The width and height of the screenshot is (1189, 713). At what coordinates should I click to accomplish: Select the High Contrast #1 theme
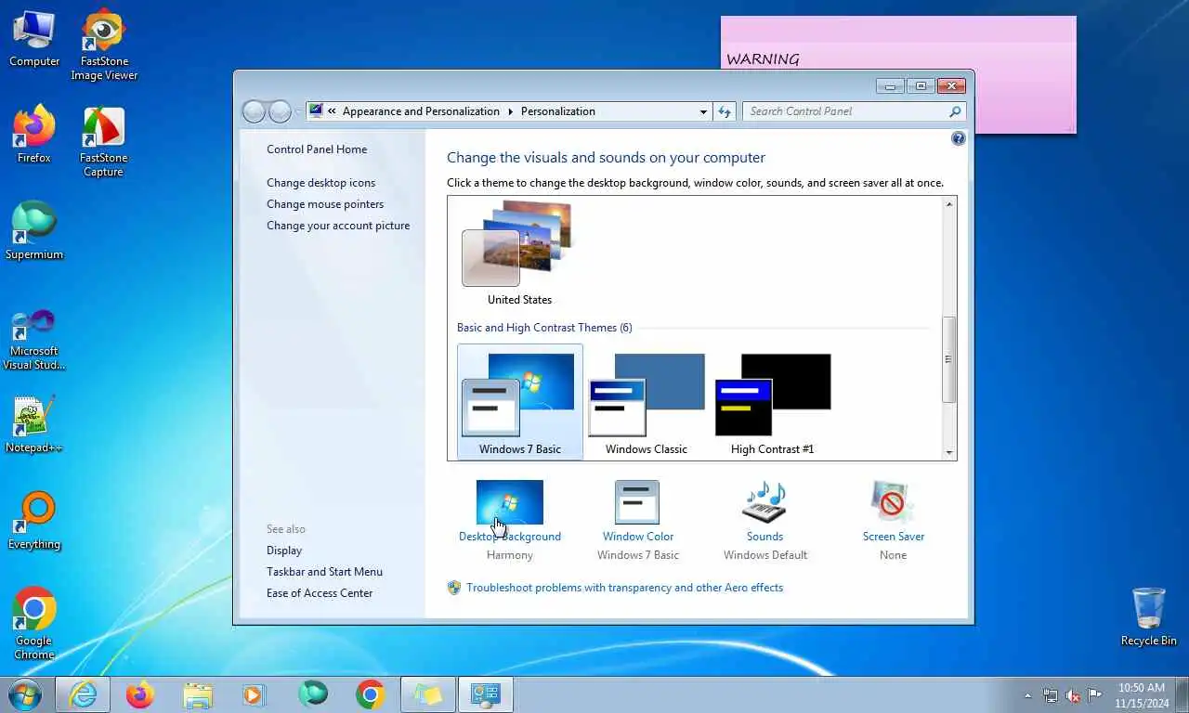coord(772,402)
